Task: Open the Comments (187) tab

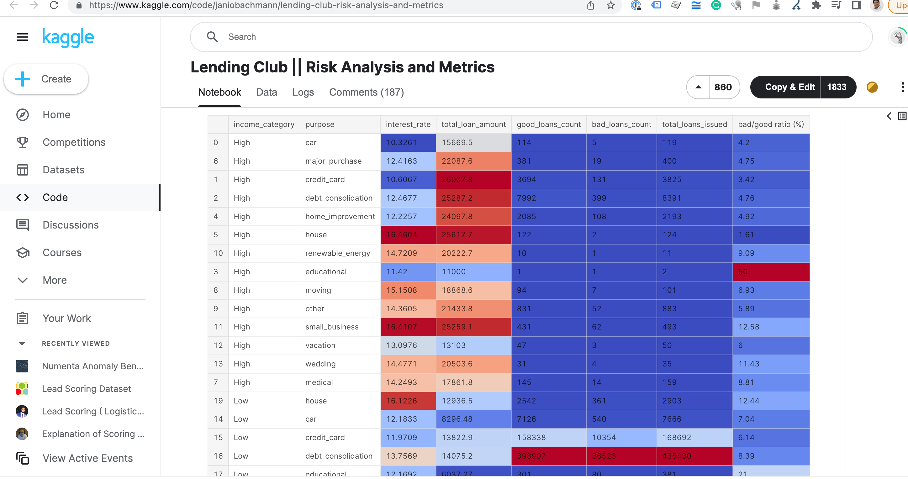Action: pyautogui.click(x=367, y=92)
